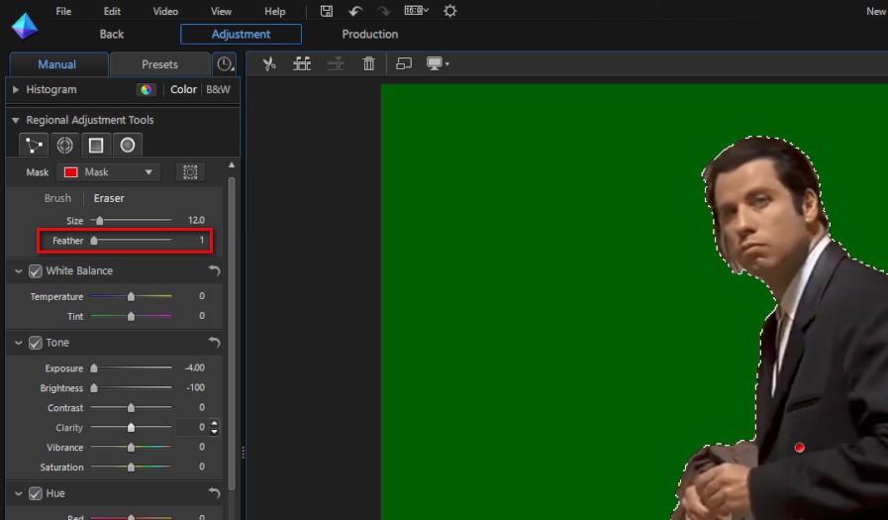Reset White Balance with its undo arrow

click(x=214, y=270)
